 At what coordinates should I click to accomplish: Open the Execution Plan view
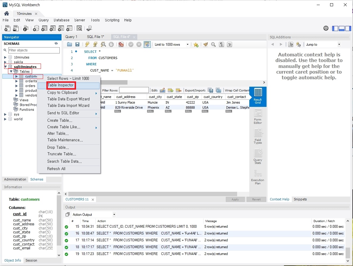258,177
